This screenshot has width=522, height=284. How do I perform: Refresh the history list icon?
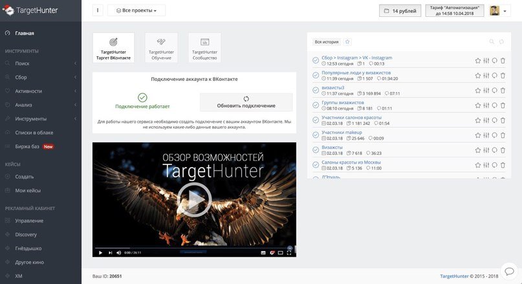click(x=501, y=41)
